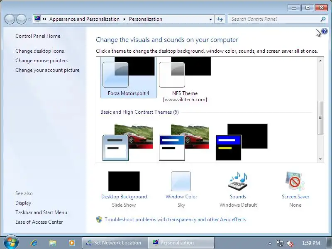The height and width of the screenshot is (249, 332).
Task: Select the NFS Theme vikitech theme
Action: 185,79
